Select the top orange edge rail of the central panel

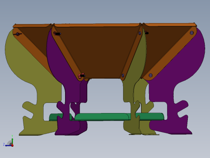pyautogui.click(x=97, y=25)
